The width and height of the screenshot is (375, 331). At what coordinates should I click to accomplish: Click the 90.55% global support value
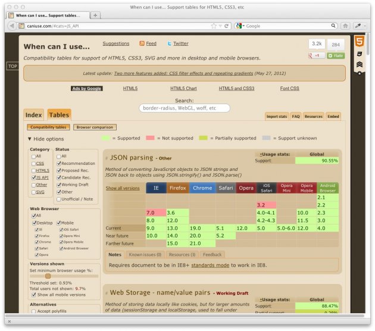[317, 161]
